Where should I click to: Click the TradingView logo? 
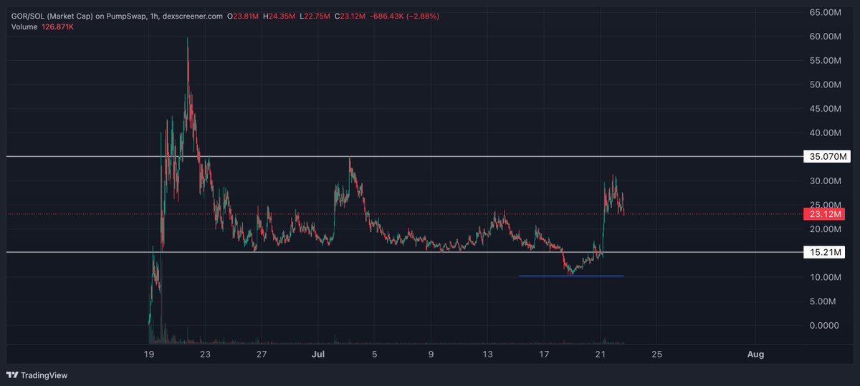coord(37,375)
